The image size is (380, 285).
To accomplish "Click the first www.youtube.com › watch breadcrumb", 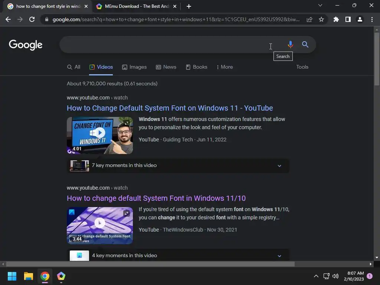I will coord(97,98).
